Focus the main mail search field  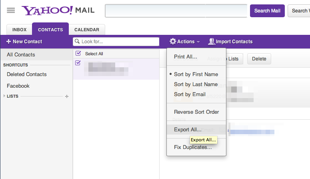tap(176, 11)
